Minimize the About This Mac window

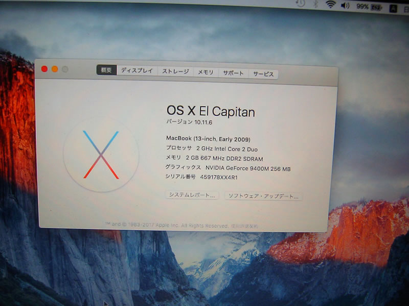[x=55, y=69]
